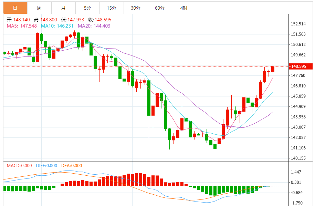The height and width of the screenshot is (206, 315).
Task: Click the 146.810 price axis label
Action: click(x=298, y=86)
